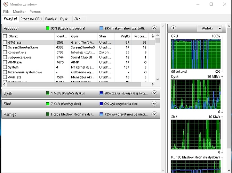The height and width of the screenshot is (173, 232).
Task: Click the graphs pane scroll-up arrow
Action: [229, 26]
